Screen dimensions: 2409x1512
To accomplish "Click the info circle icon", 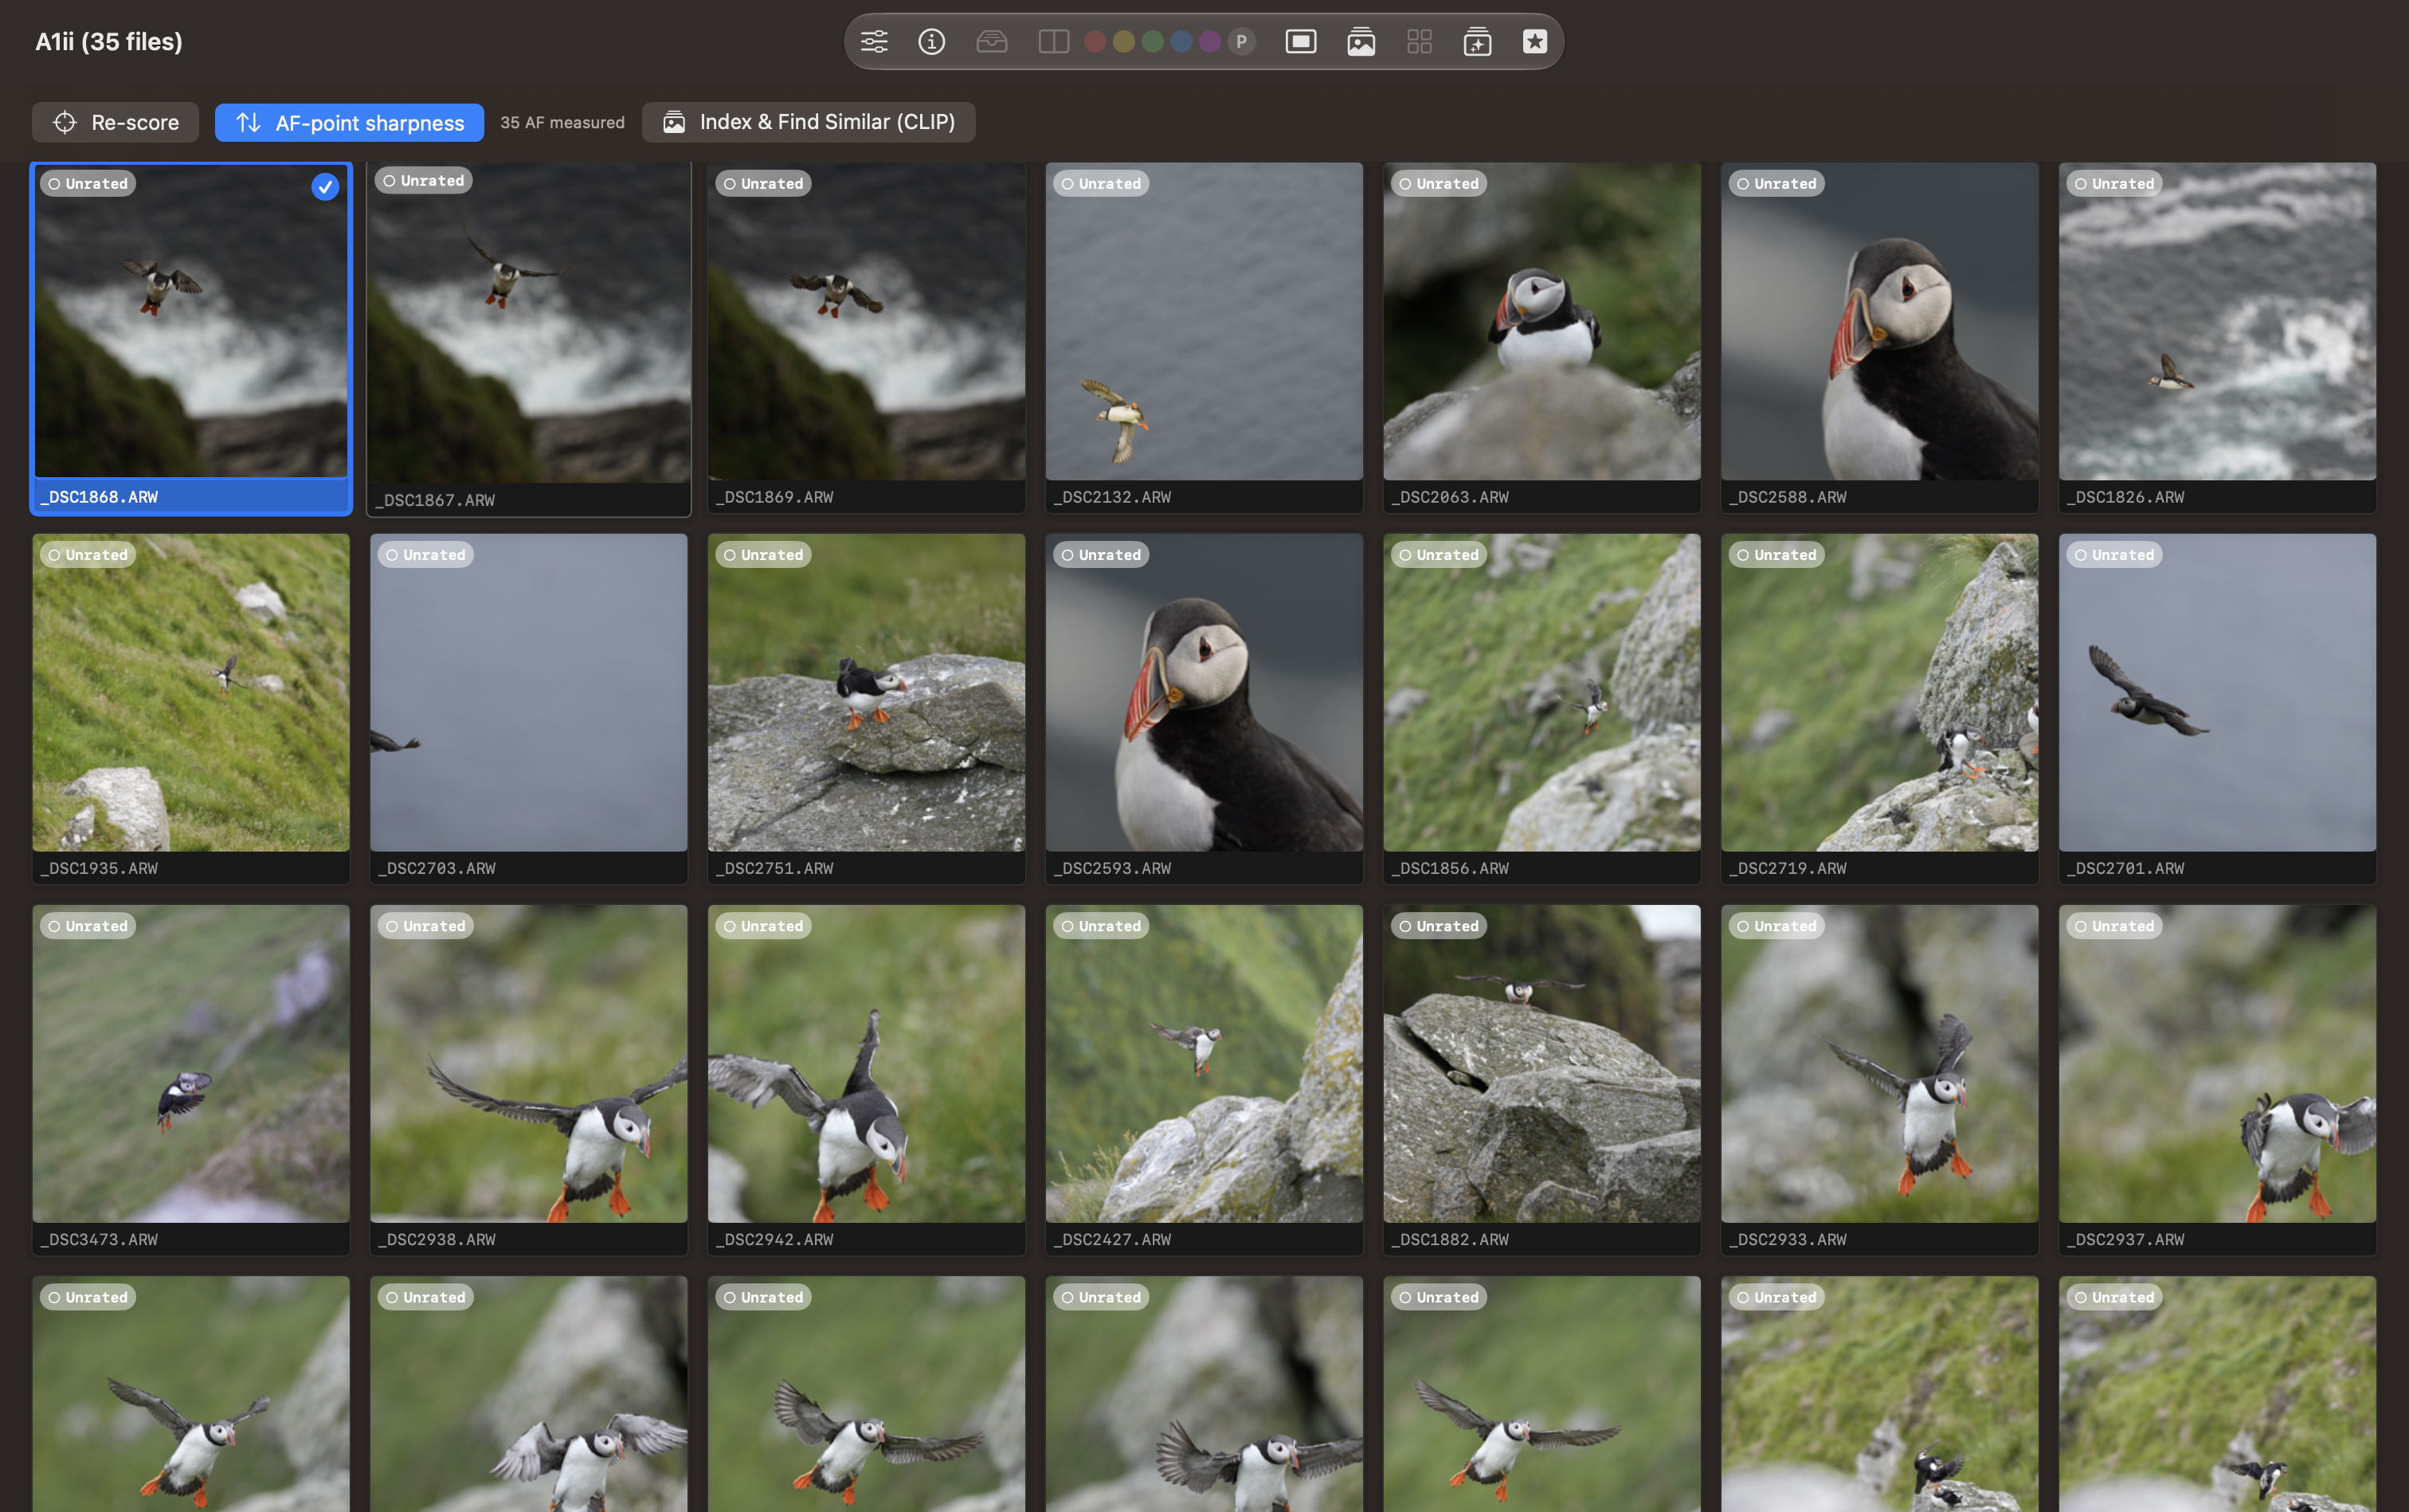I will [x=931, y=42].
